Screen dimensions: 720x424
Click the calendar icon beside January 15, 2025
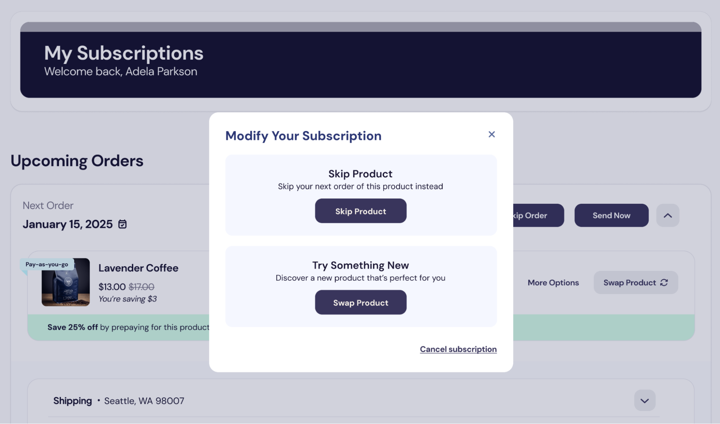pos(122,224)
